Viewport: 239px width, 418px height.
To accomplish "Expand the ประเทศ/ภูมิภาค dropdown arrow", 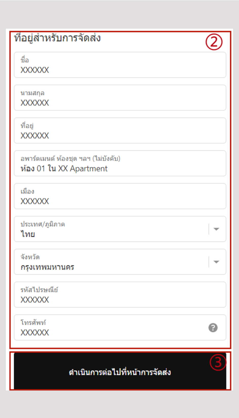I will [x=216, y=229].
